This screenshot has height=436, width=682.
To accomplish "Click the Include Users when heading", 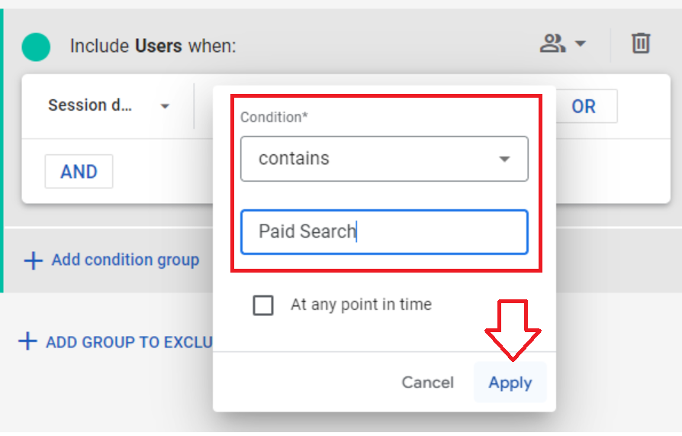I will [x=153, y=46].
